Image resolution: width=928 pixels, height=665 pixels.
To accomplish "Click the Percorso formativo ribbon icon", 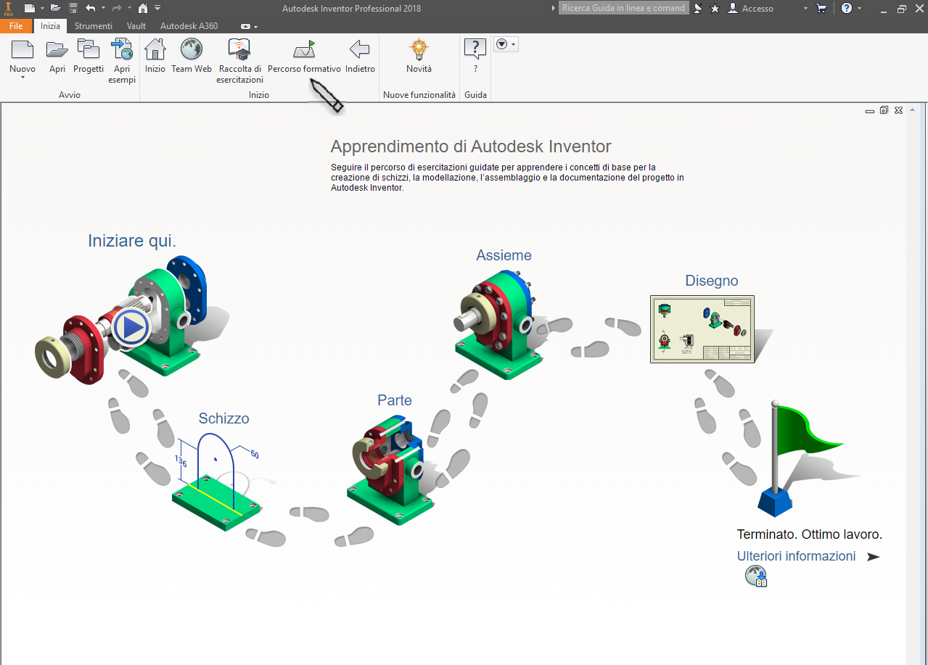I will 304,50.
